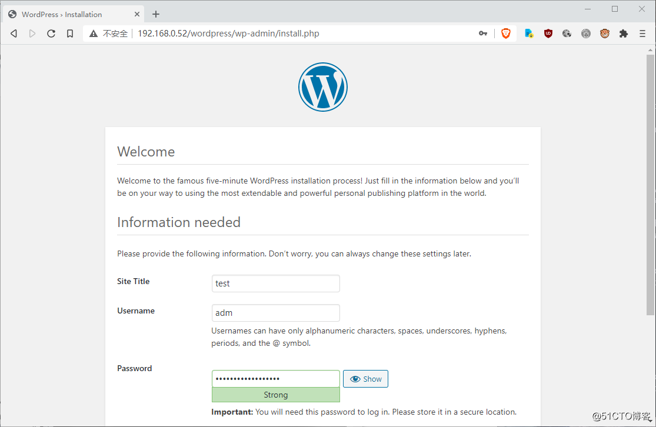Click the Site Title label
This screenshot has width=656, height=427.
coord(134,282)
